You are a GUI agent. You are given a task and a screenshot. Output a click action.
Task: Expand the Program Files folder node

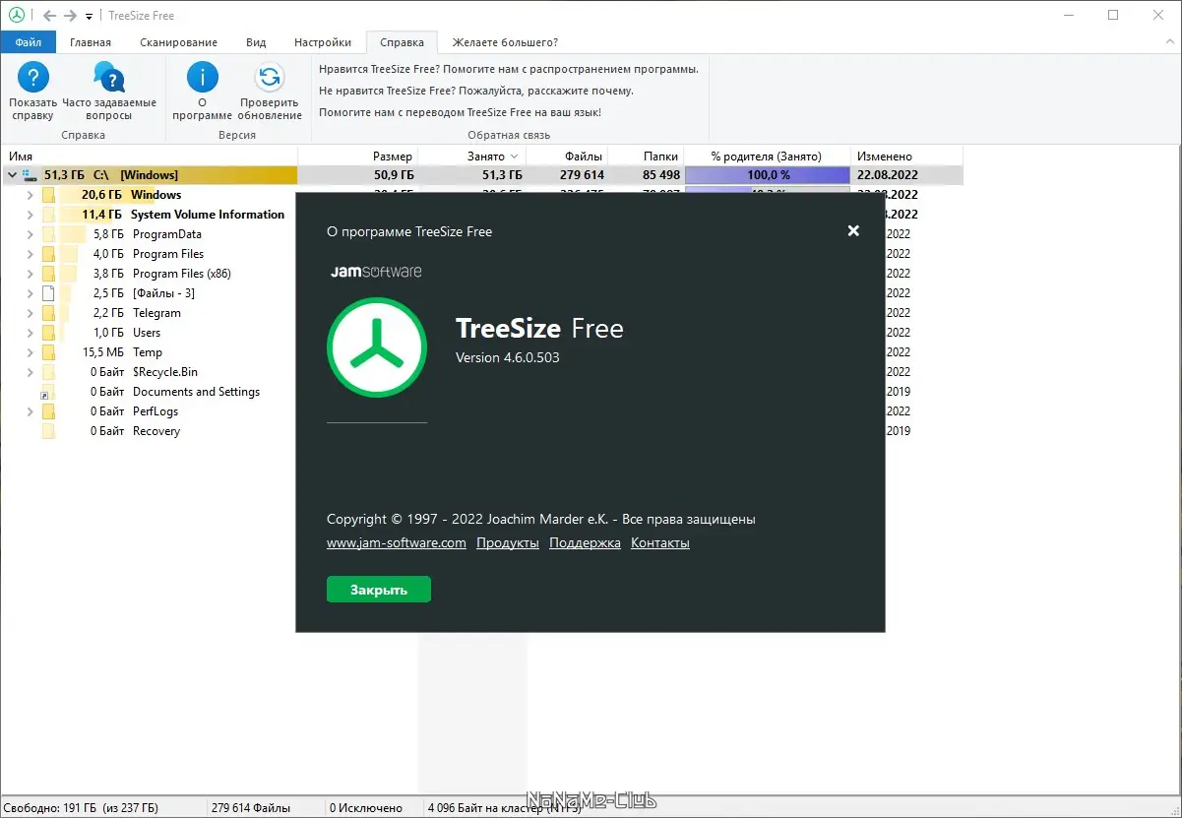[31, 254]
